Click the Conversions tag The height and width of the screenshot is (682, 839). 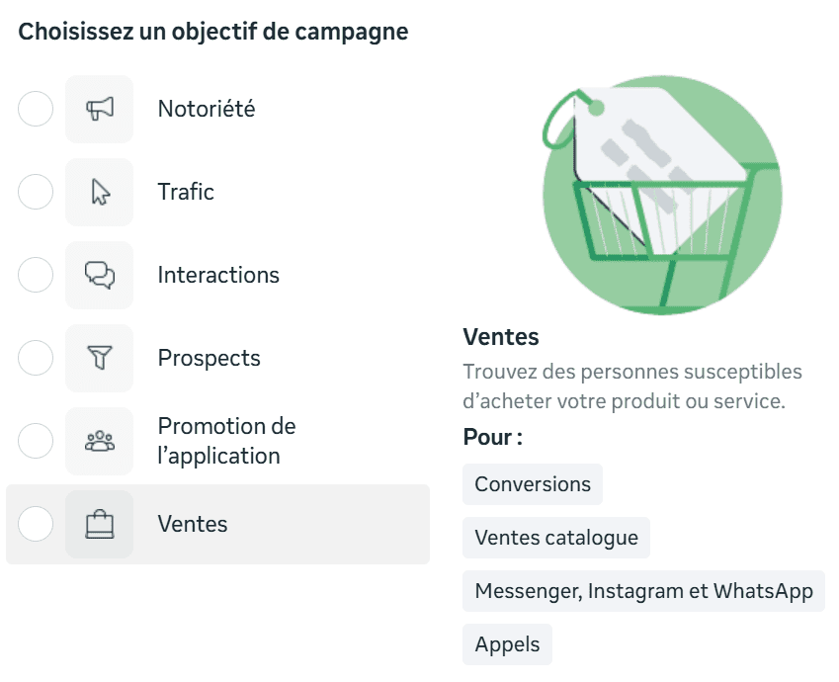[x=533, y=484]
